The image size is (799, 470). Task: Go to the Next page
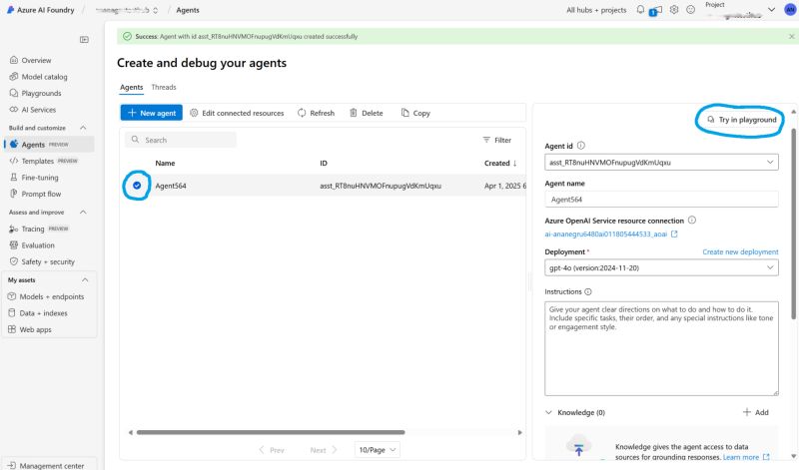(x=324, y=450)
